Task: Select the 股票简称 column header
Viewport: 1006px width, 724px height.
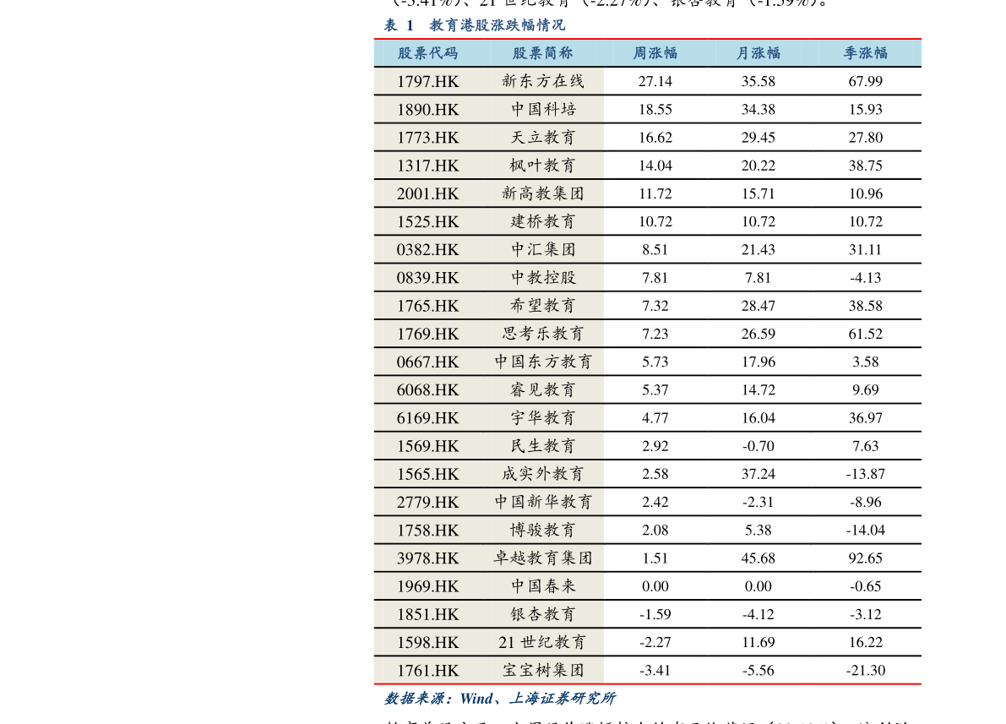Action: tap(542, 53)
